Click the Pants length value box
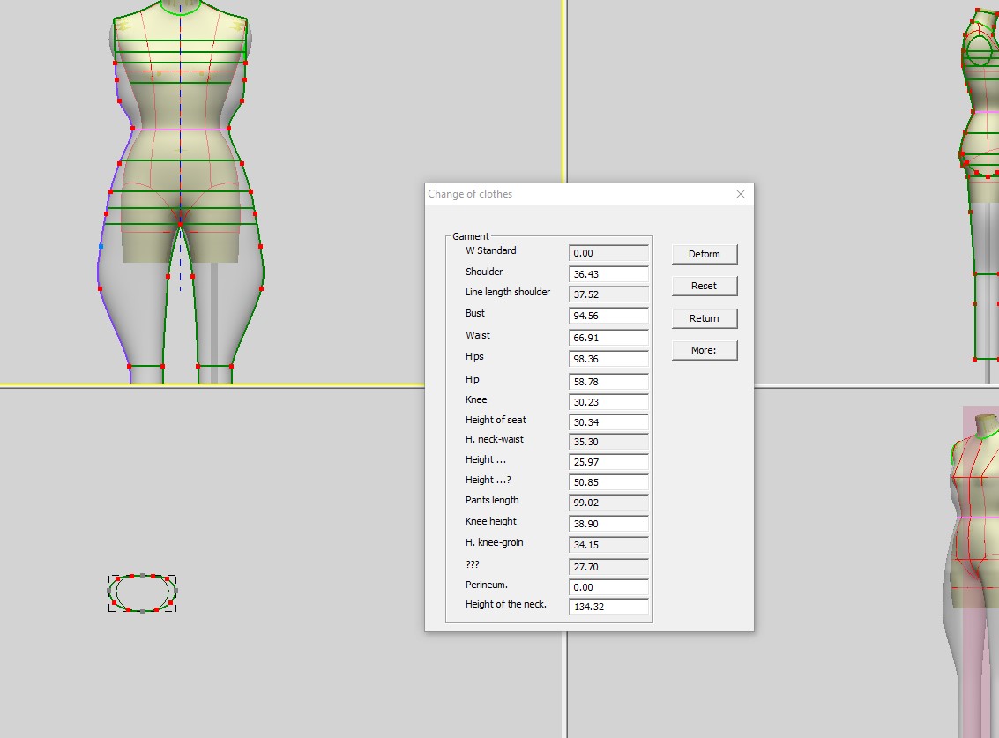The image size is (999, 738). click(608, 503)
